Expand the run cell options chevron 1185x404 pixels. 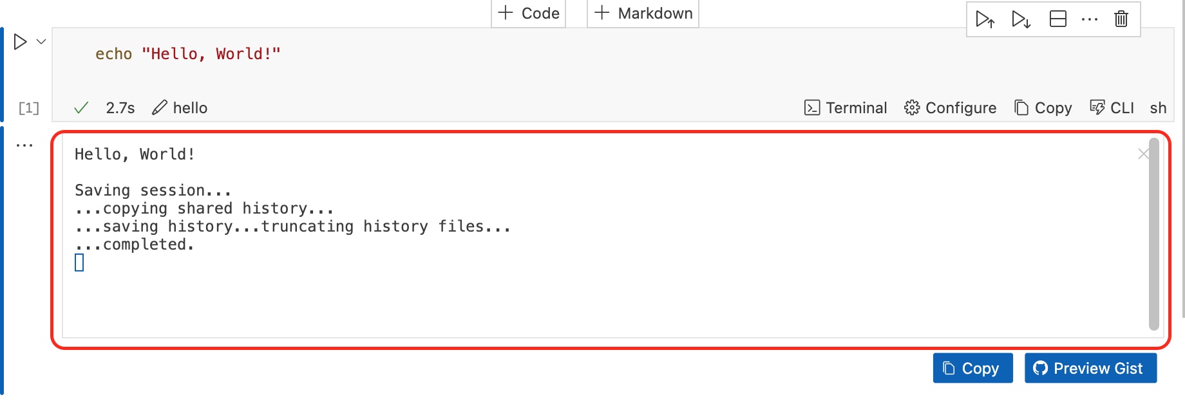coord(41,42)
